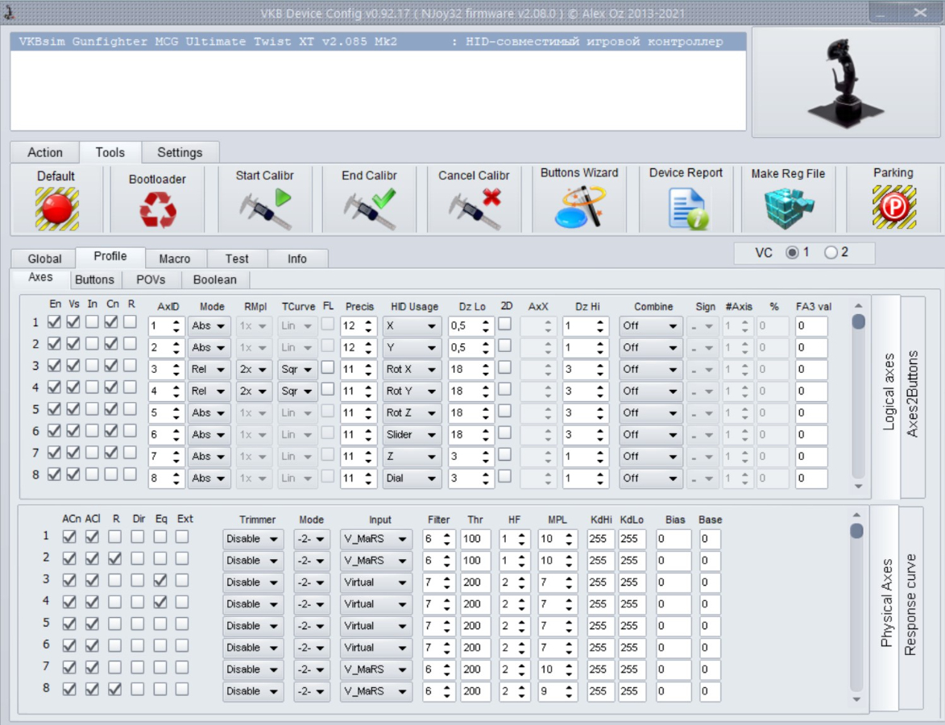Viewport: 945px width, 725px height.
Task: Abort calibration with Cancel Calibr icon
Action: click(475, 209)
